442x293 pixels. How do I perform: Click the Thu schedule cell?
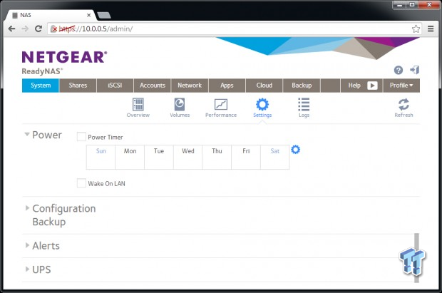click(x=217, y=157)
